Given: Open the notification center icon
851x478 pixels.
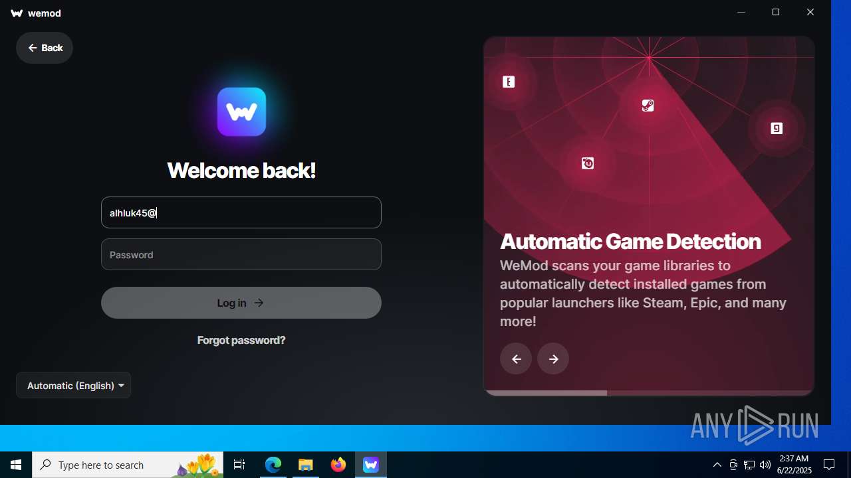Looking at the screenshot, I should pos(829,465).
